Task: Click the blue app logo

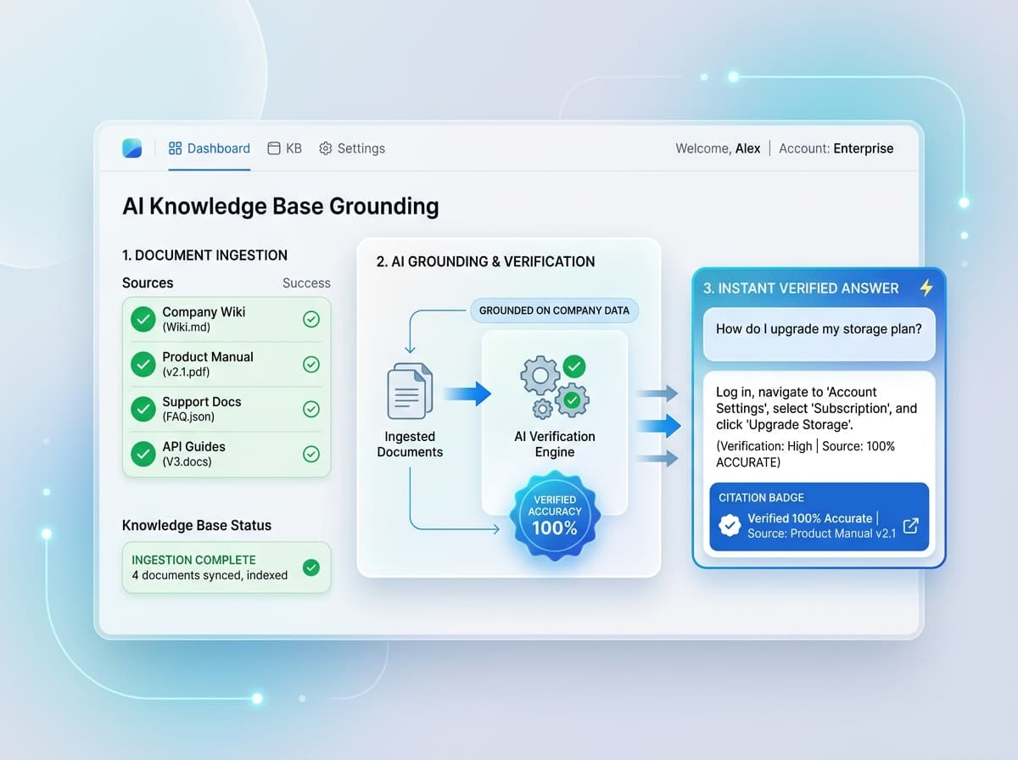Action: pos(132,148)
